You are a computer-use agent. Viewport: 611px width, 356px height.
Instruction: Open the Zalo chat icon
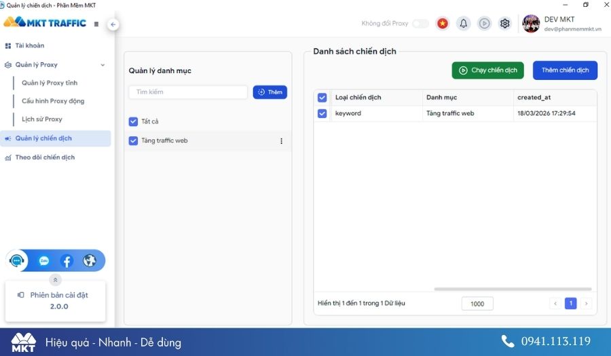pyautogui.click(x=44, y=260)
